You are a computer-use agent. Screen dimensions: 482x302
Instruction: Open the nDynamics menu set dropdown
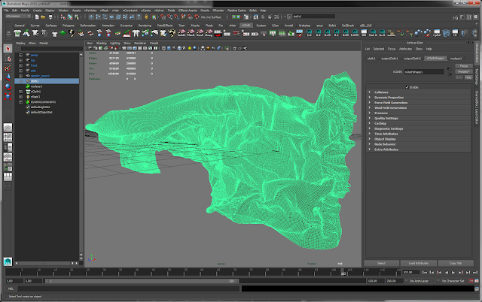pyautogui.click(x=18, y=17)
